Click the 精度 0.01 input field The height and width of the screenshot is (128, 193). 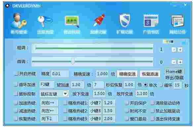(x=60, y=74)
